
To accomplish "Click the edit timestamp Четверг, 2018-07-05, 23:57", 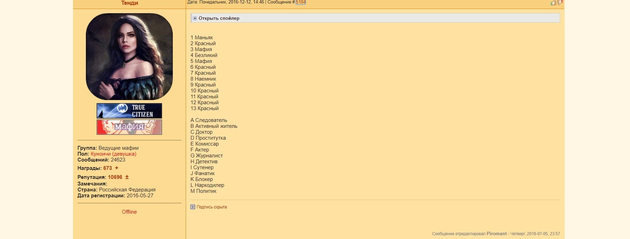I will [x=535, y=234].
